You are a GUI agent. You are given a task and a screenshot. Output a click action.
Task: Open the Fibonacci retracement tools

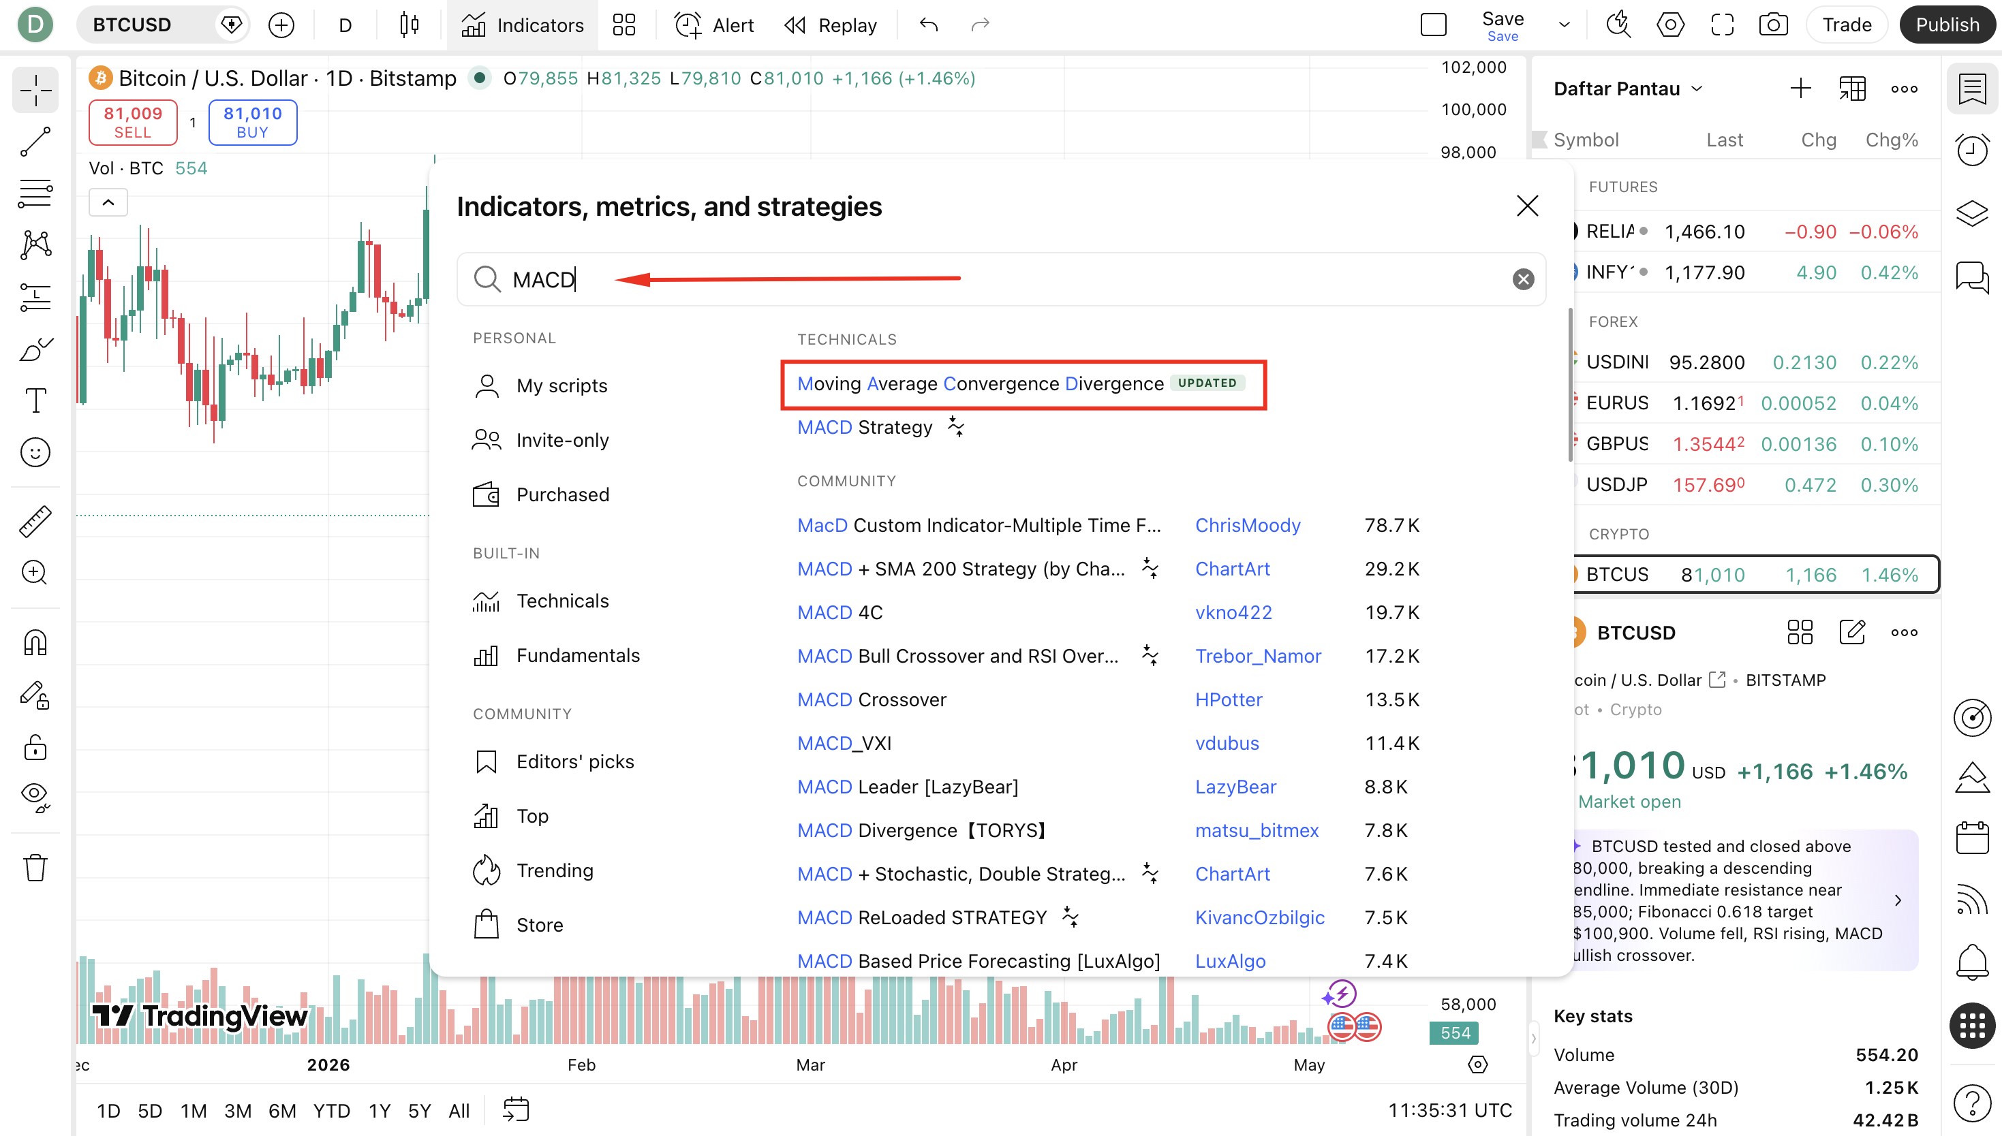[35, 193]
